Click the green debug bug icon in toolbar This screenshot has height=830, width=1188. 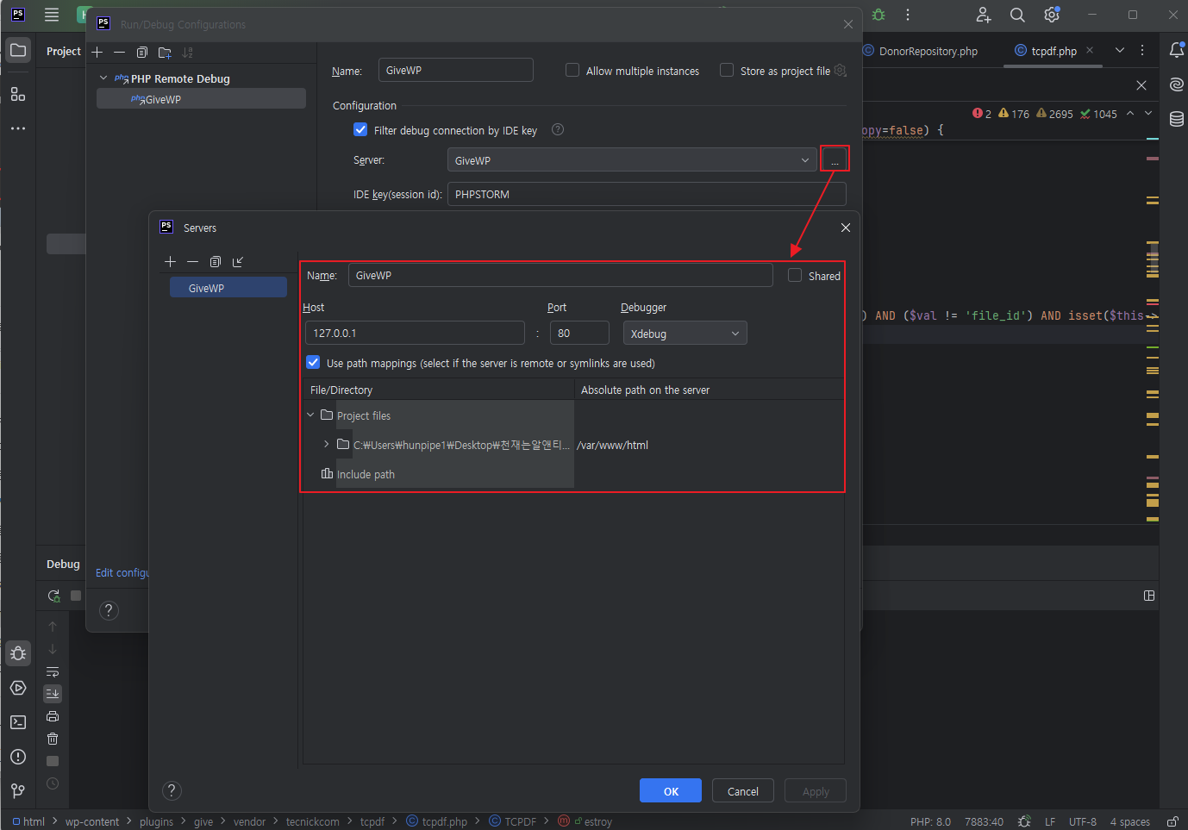[x=878, y=15]
